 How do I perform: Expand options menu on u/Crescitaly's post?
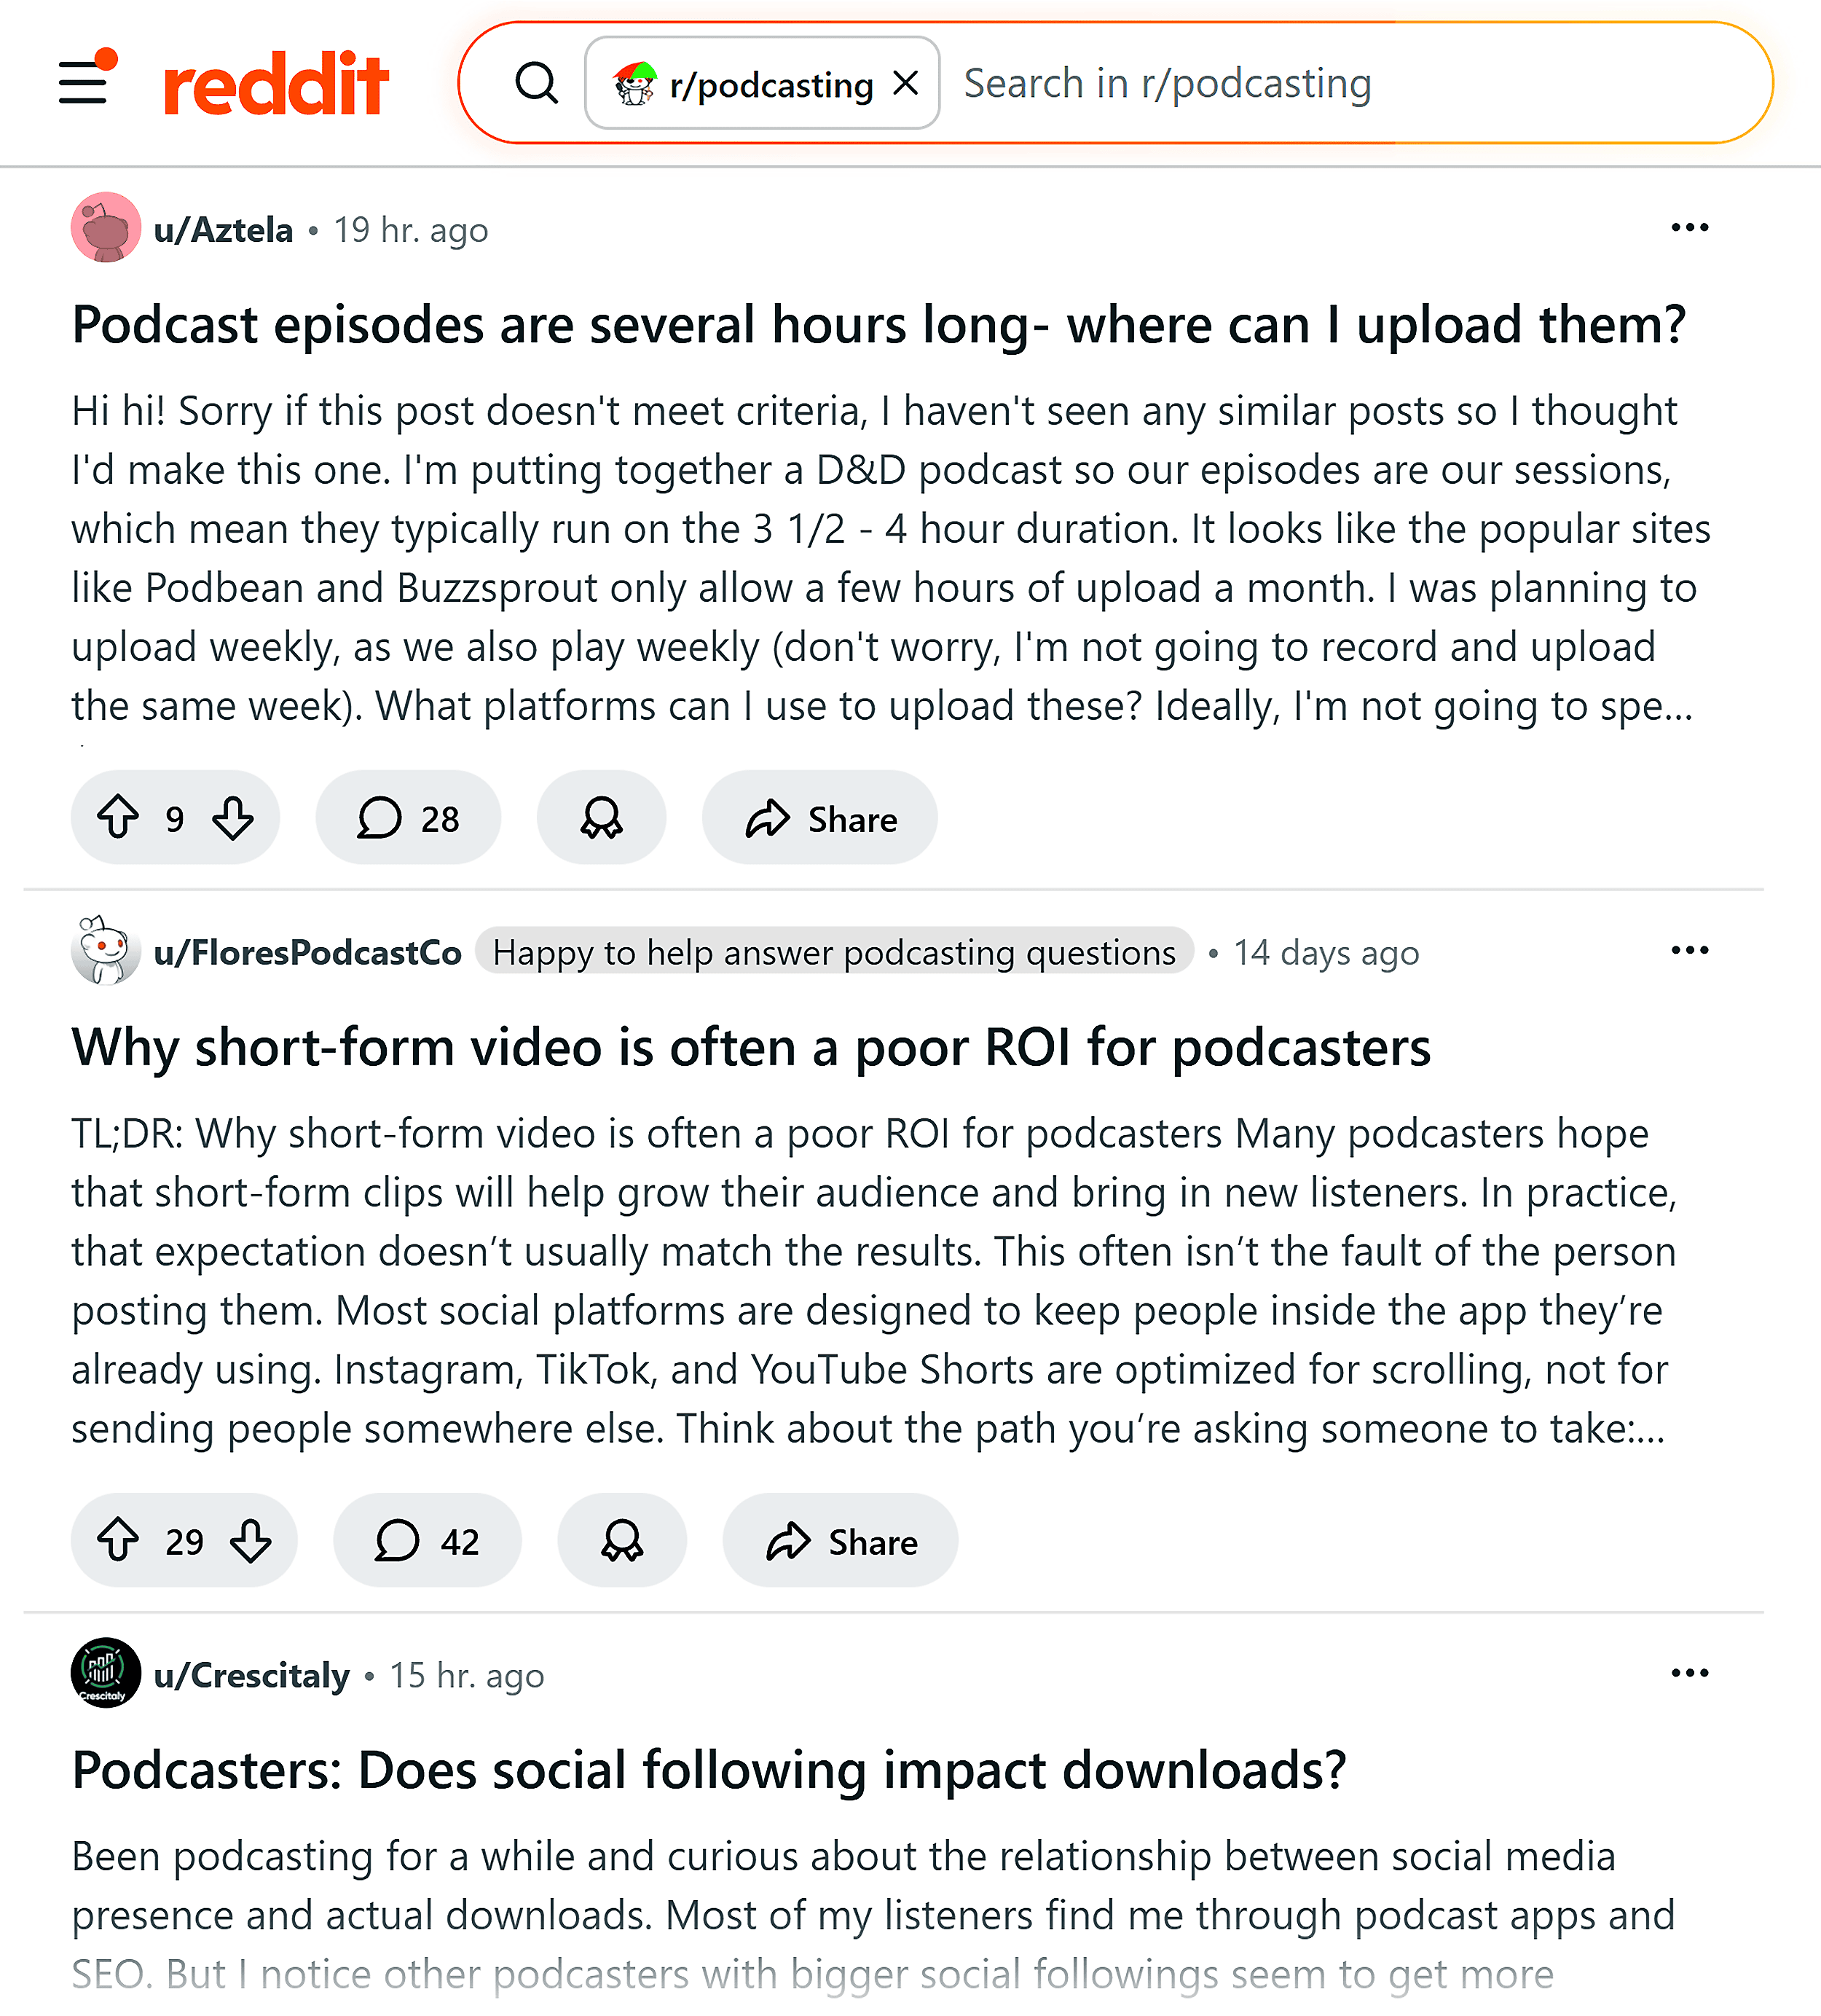pyautogui.click(x=1690, y=1673)
